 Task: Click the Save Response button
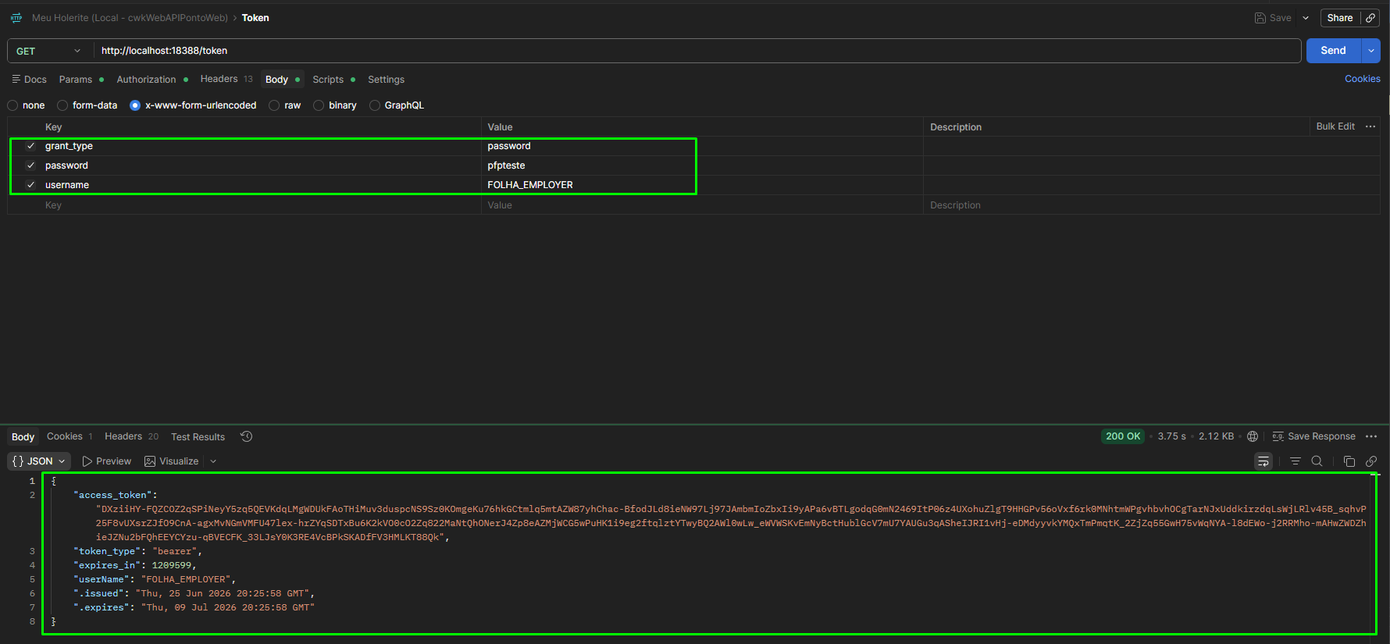[1313, 436]
